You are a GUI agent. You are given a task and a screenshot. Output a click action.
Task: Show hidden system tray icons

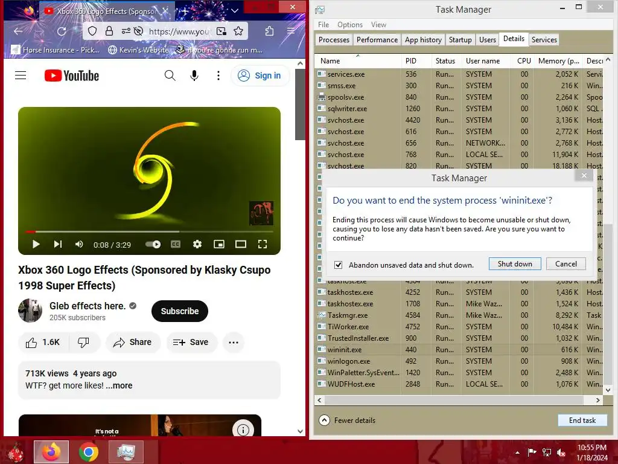click(517, 453)
